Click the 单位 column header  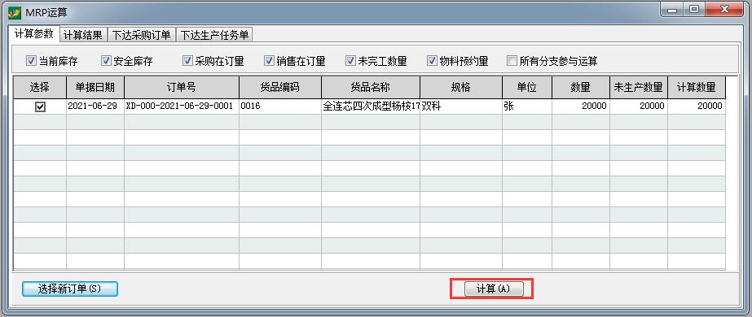click(527, 88)
